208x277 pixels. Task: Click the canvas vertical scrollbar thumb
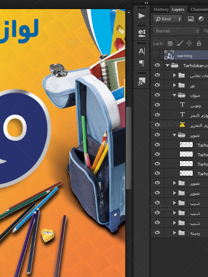[x=129, y=148]
